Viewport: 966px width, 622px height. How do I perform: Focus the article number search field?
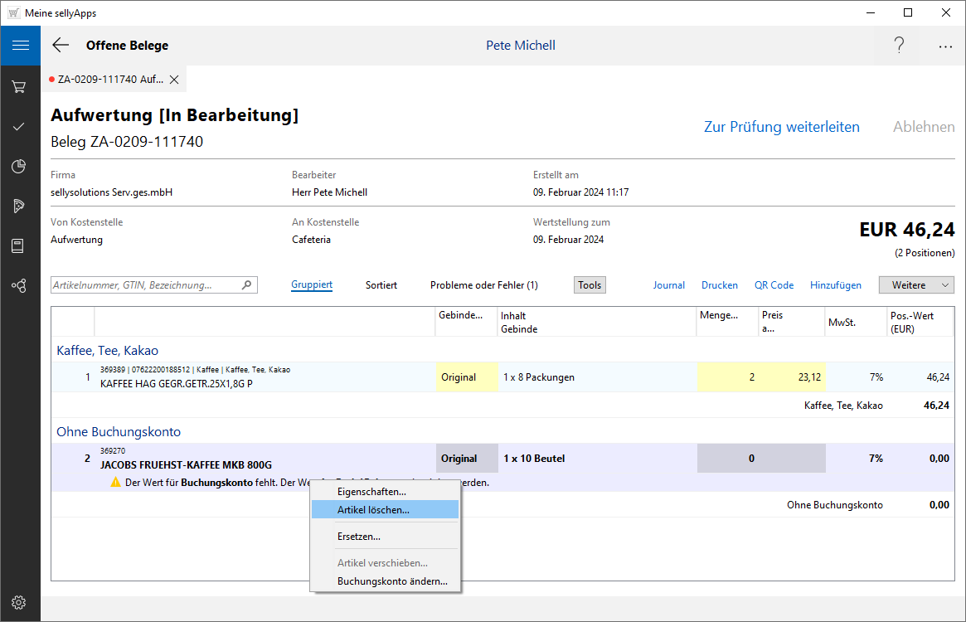(146, 285)
